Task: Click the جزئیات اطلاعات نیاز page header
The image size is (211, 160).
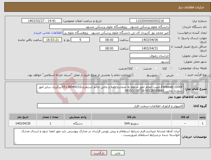Action: click(x=191, y=7)
